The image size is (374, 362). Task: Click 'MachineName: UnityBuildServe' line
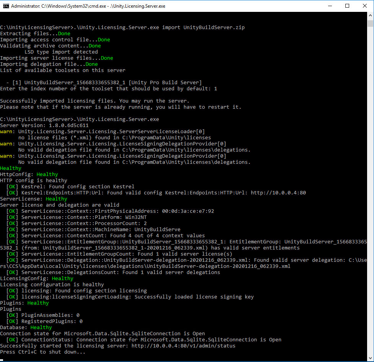coord(93,230)
